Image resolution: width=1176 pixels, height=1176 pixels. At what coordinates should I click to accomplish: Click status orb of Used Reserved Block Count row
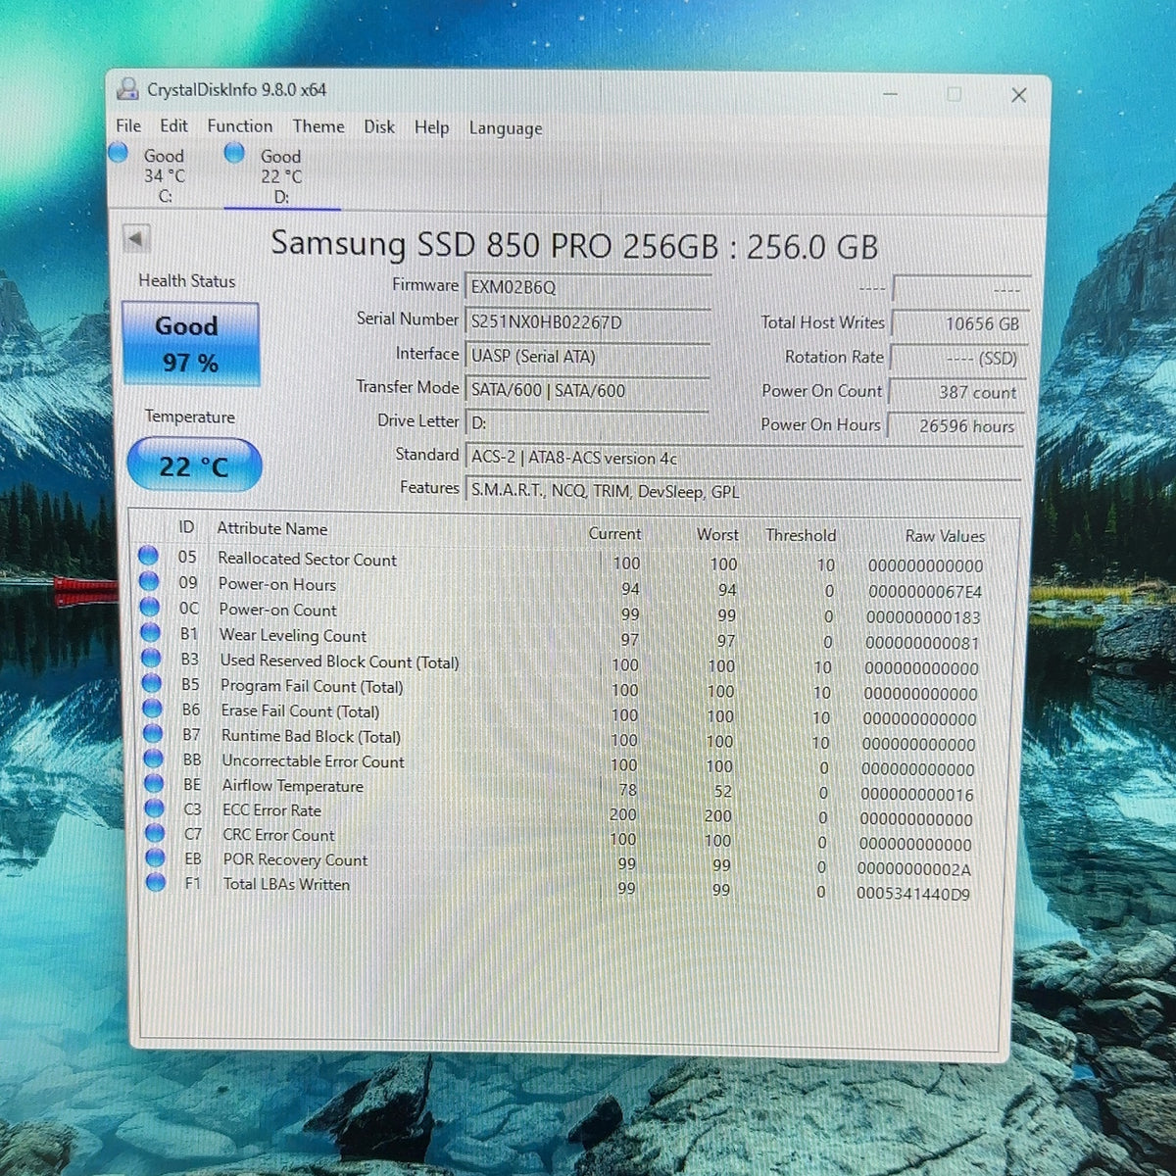tap(151, 658)
